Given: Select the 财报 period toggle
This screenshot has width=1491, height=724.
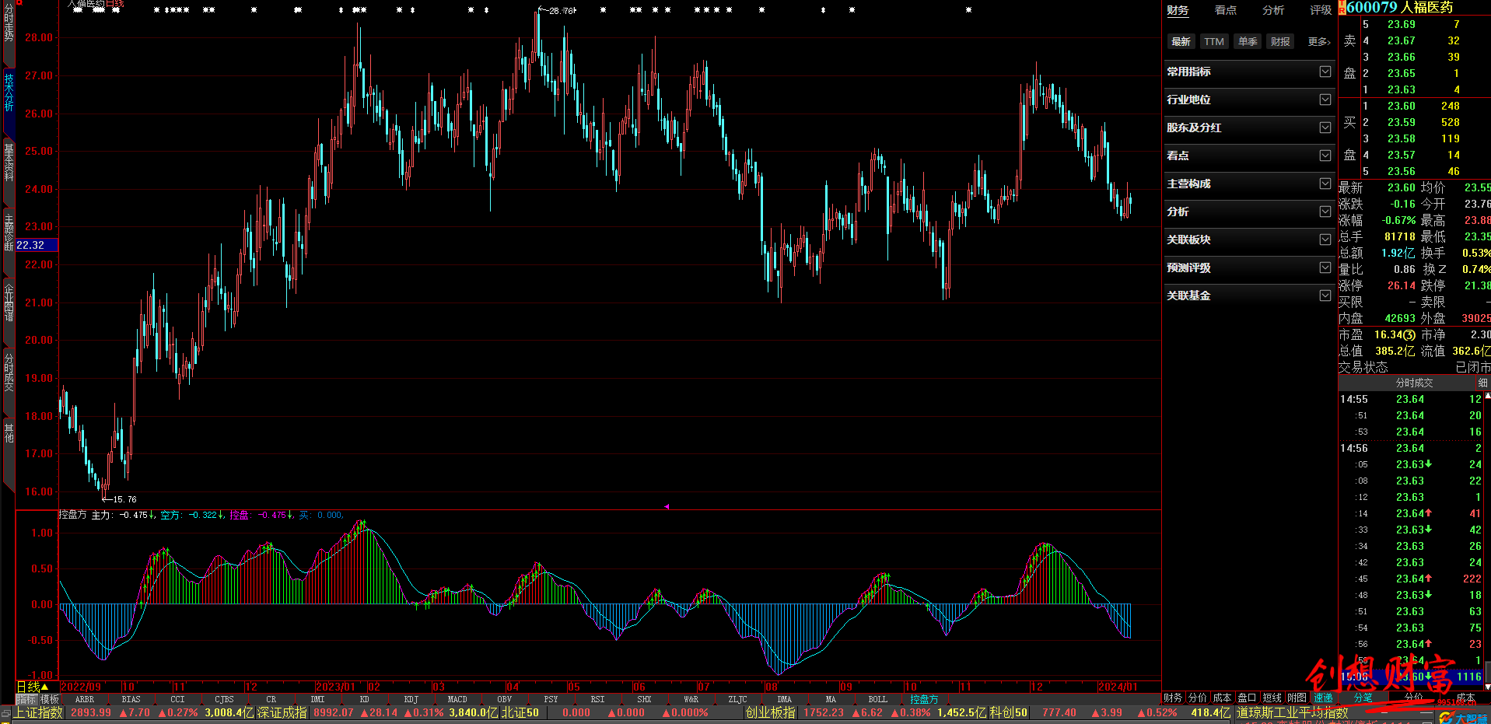Looking at the screenshot, I should pyautogui.click(x=1280, y=41).
